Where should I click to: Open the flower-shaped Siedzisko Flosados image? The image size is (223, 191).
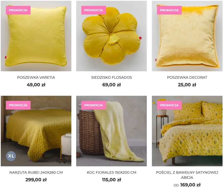(x=112, y=36)
